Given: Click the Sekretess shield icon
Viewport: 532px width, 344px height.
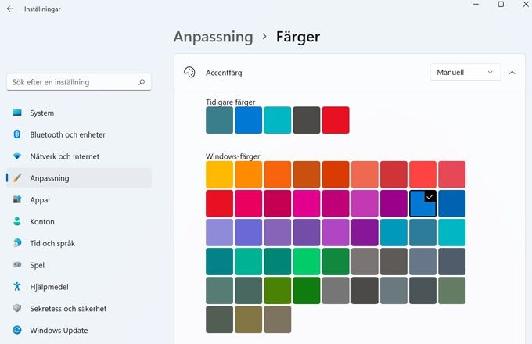Looking at the screenshot, I should tap(17, 308).
